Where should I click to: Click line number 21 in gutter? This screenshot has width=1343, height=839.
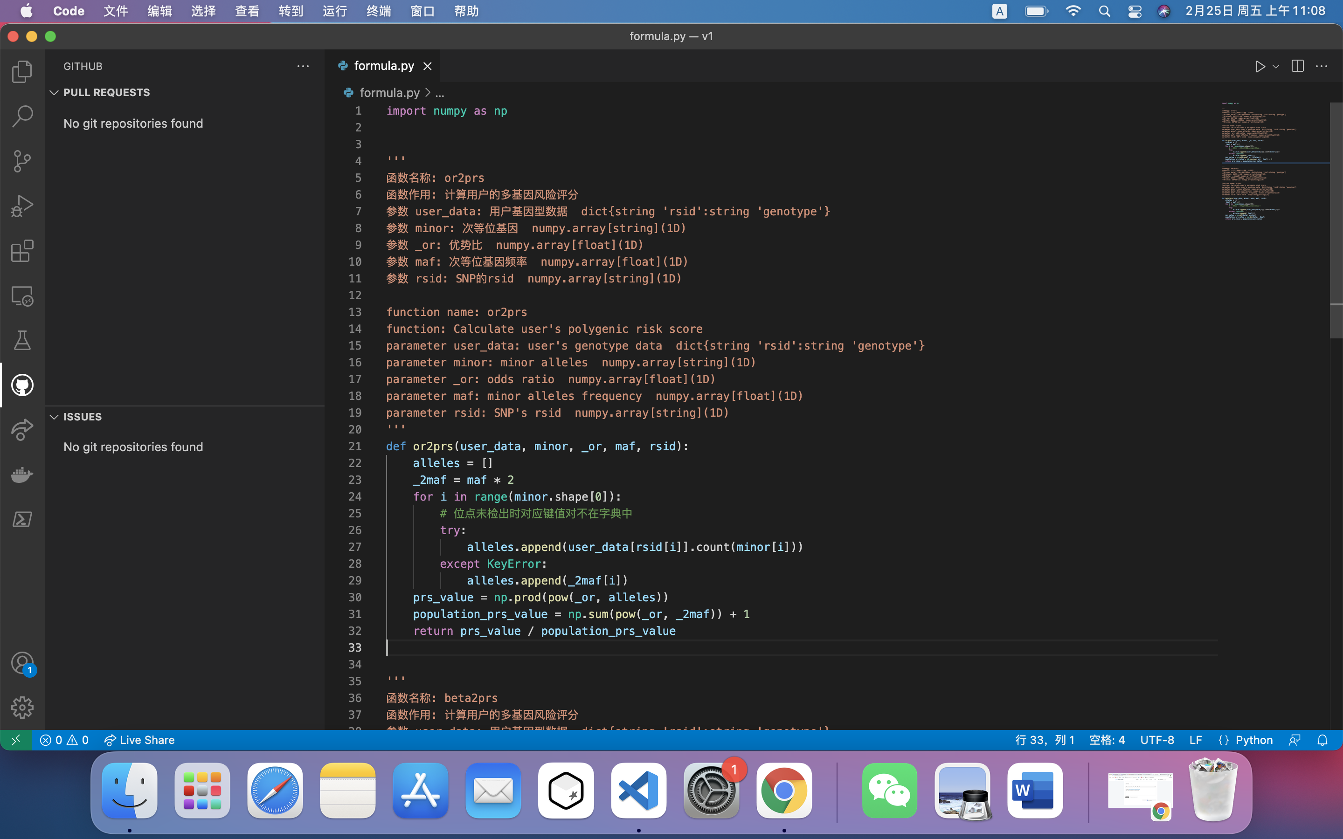coord(354,446)
